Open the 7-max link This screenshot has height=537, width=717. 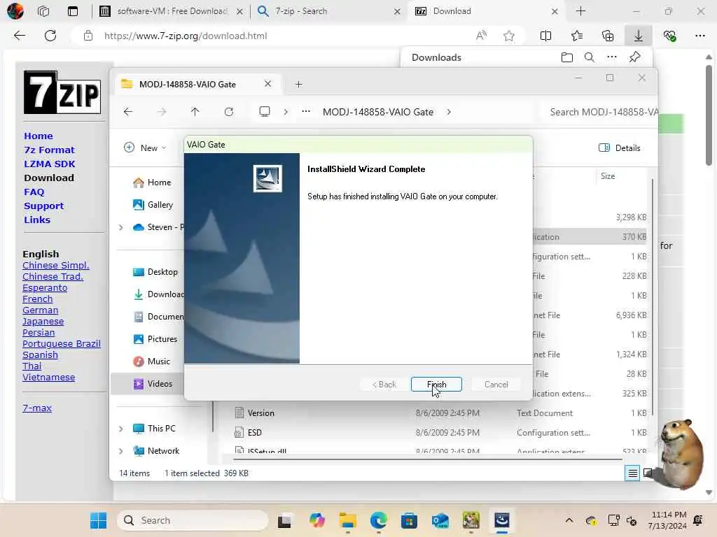pyautogui.click(x=37, y=408)
